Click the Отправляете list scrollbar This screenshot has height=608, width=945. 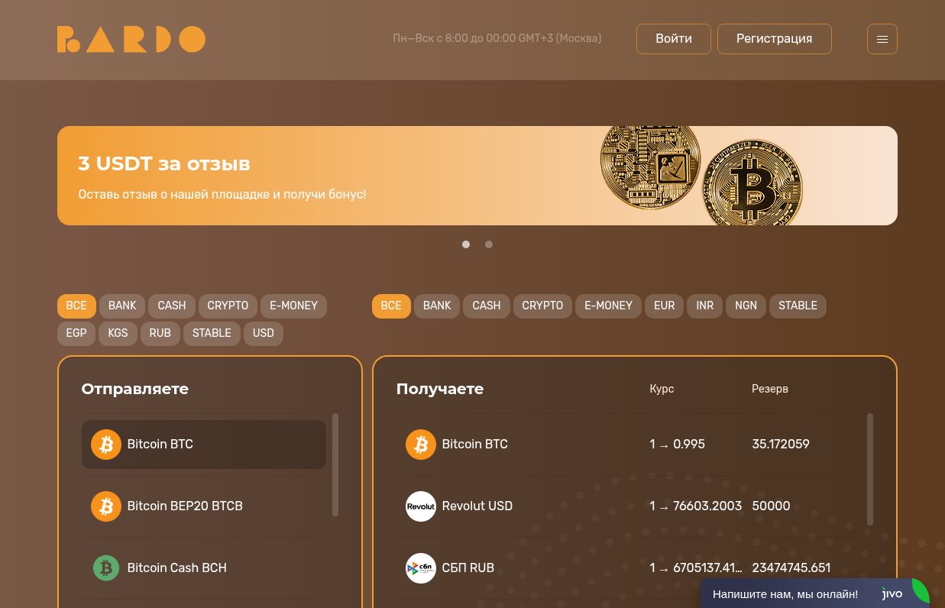point(335,464)
